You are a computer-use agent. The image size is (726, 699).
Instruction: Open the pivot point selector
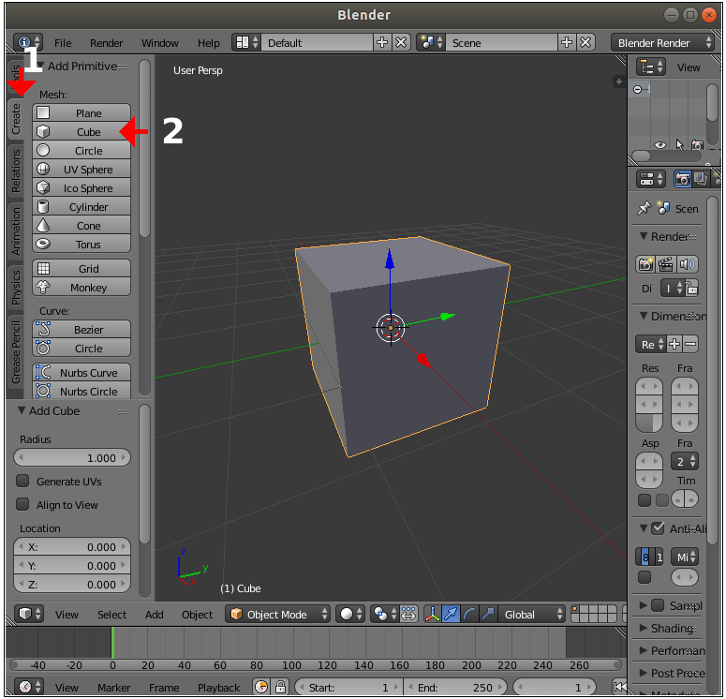(x=385, y=615)
